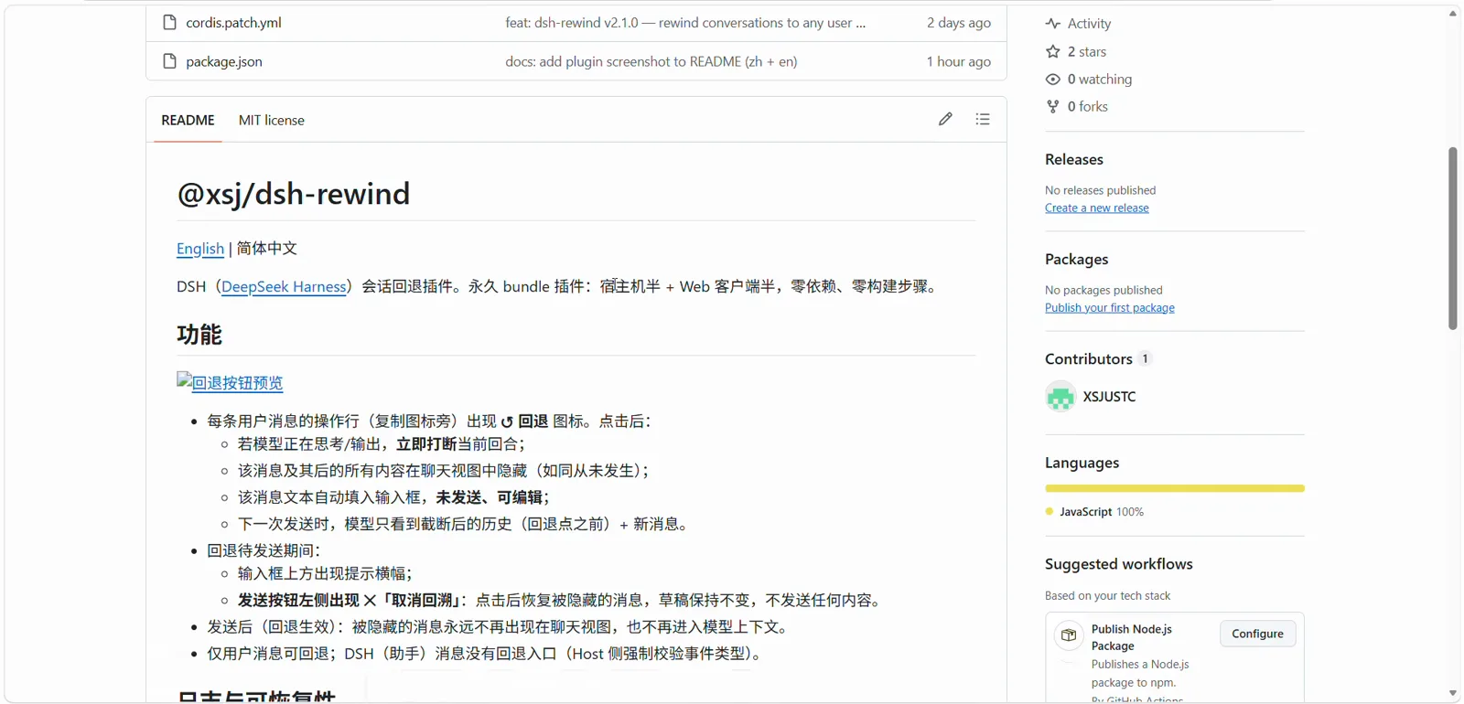Click the Publish Node.js Package workflow icon

1069,635
